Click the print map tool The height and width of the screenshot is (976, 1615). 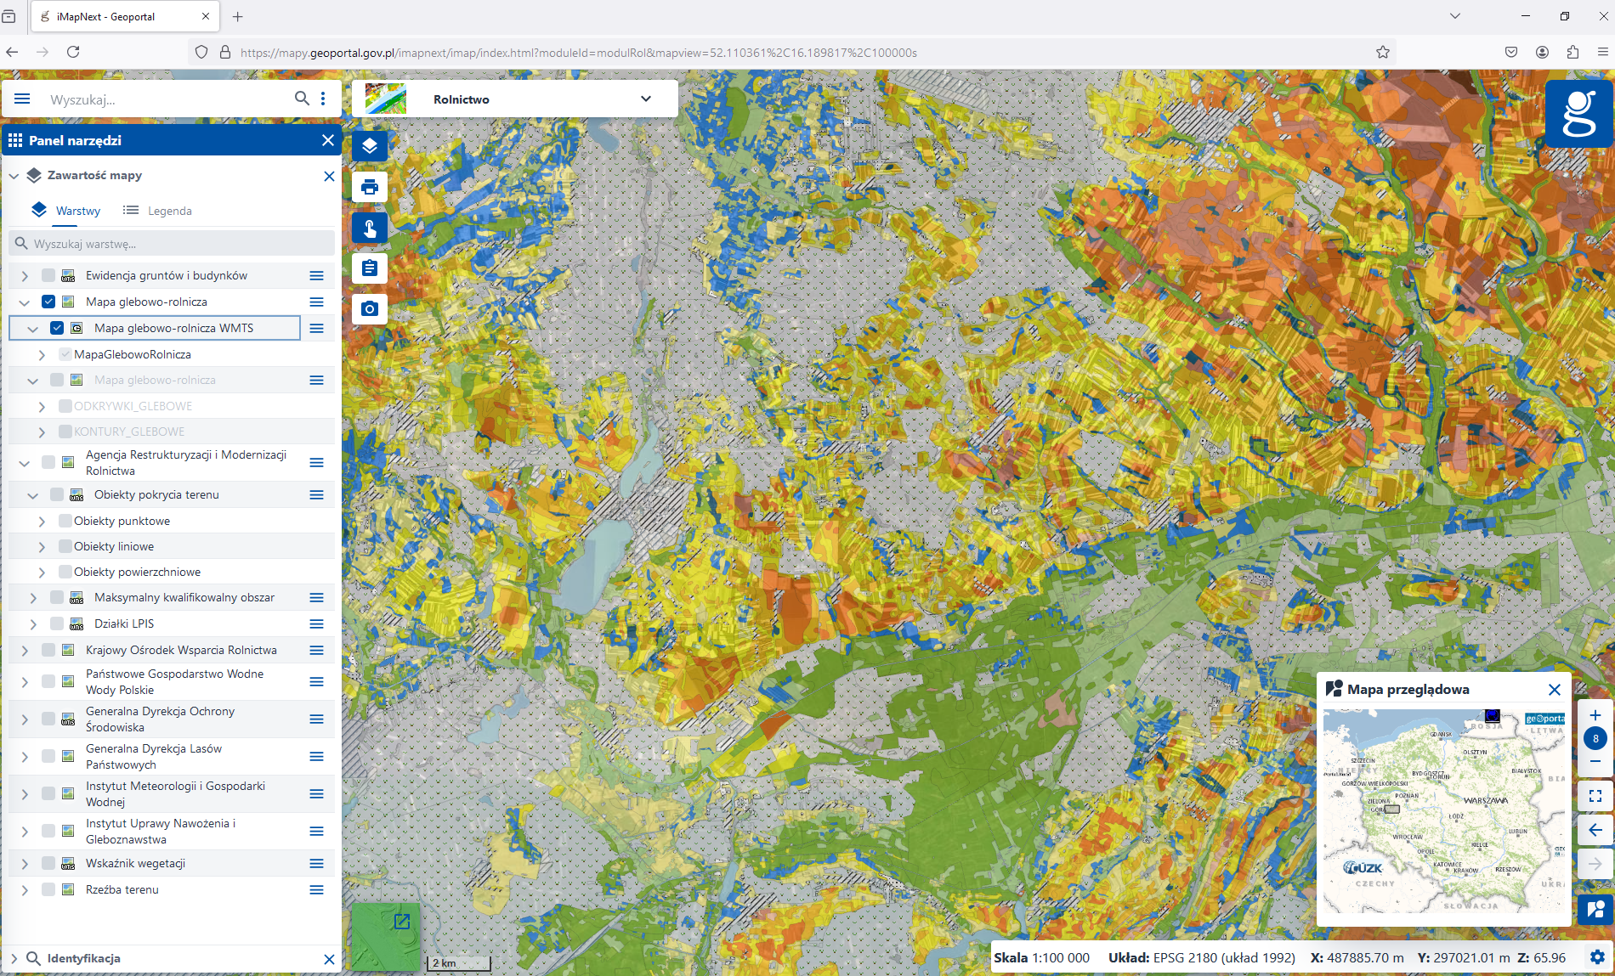tap(370, 187)
